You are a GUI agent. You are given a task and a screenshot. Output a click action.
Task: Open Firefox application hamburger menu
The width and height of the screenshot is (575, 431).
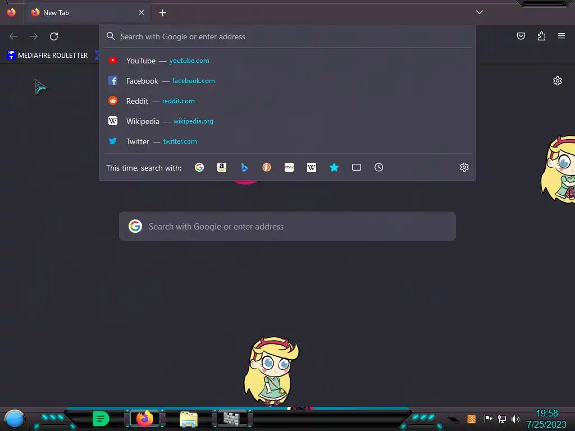pos(562,36)
